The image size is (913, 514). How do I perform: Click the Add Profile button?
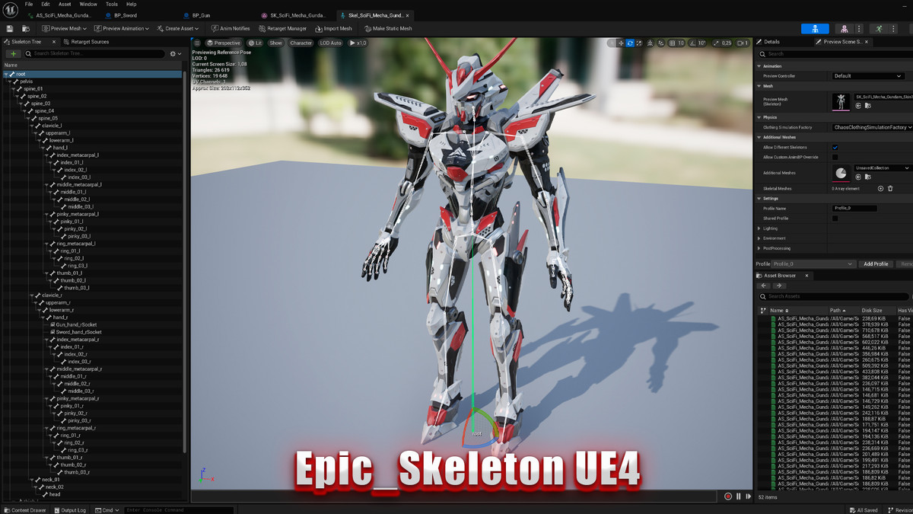876,264
